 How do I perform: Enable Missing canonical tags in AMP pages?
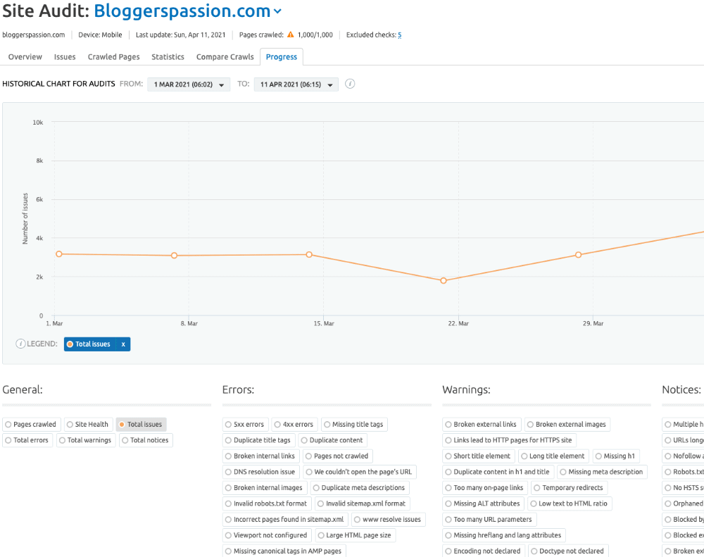click(284, 551)
